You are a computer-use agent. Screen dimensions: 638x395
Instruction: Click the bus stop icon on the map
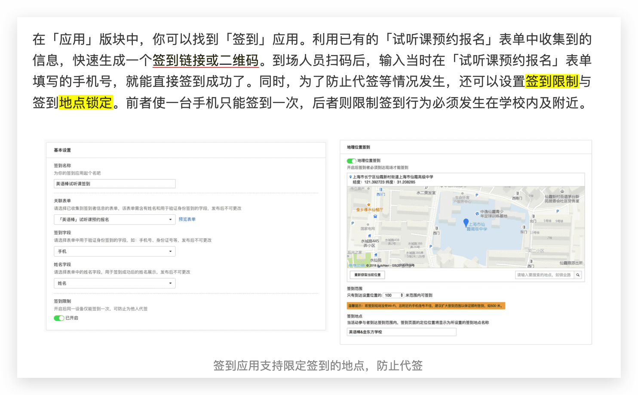[x=375, y=217]
